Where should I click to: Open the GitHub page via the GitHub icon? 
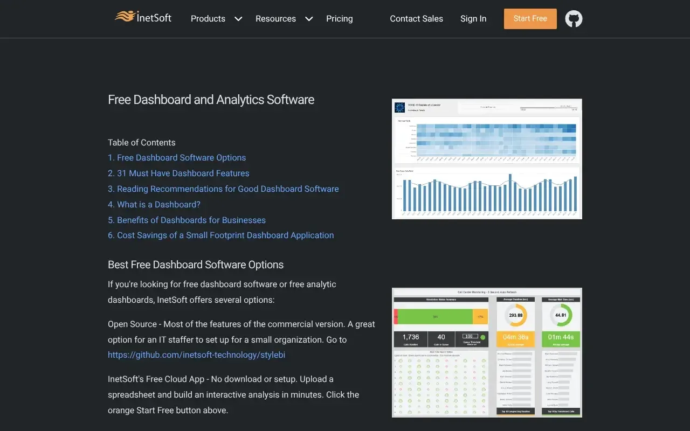pyautogui.click(x=574, y=19)
